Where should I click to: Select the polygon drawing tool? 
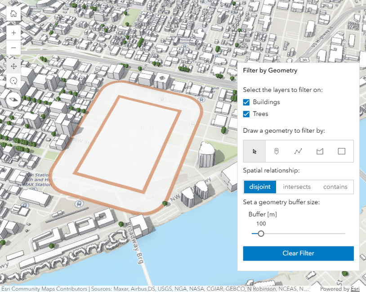320,151
